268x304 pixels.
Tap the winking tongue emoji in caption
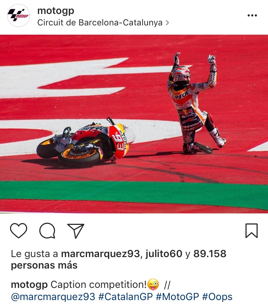click(x=153, y=284)
